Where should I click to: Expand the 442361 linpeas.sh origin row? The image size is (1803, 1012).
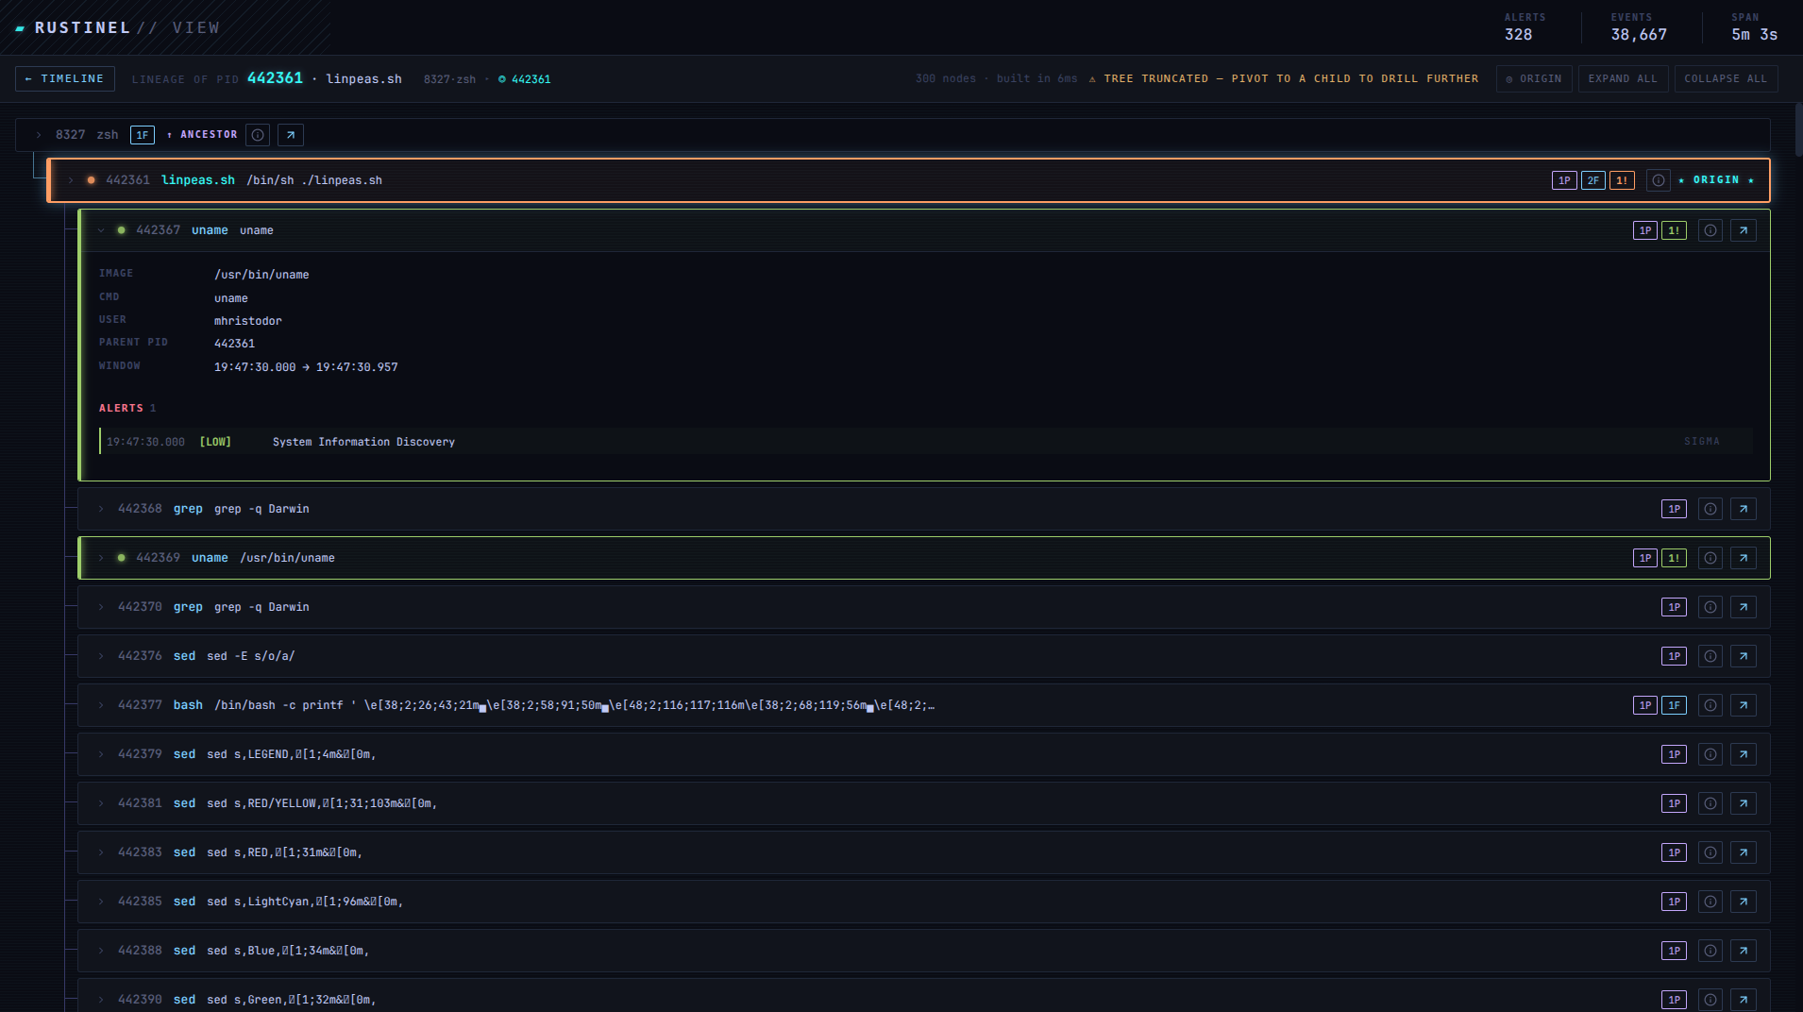coord(70,180)
